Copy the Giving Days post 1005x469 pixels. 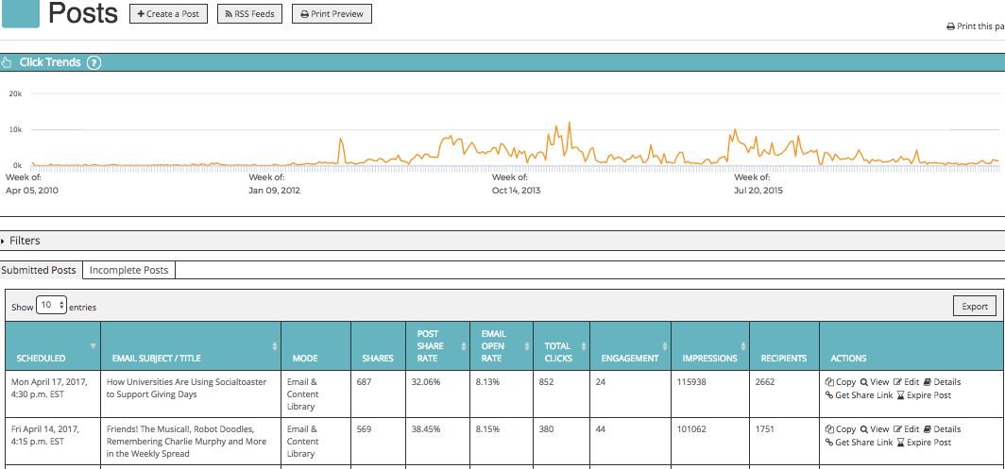tap(841, 382)
